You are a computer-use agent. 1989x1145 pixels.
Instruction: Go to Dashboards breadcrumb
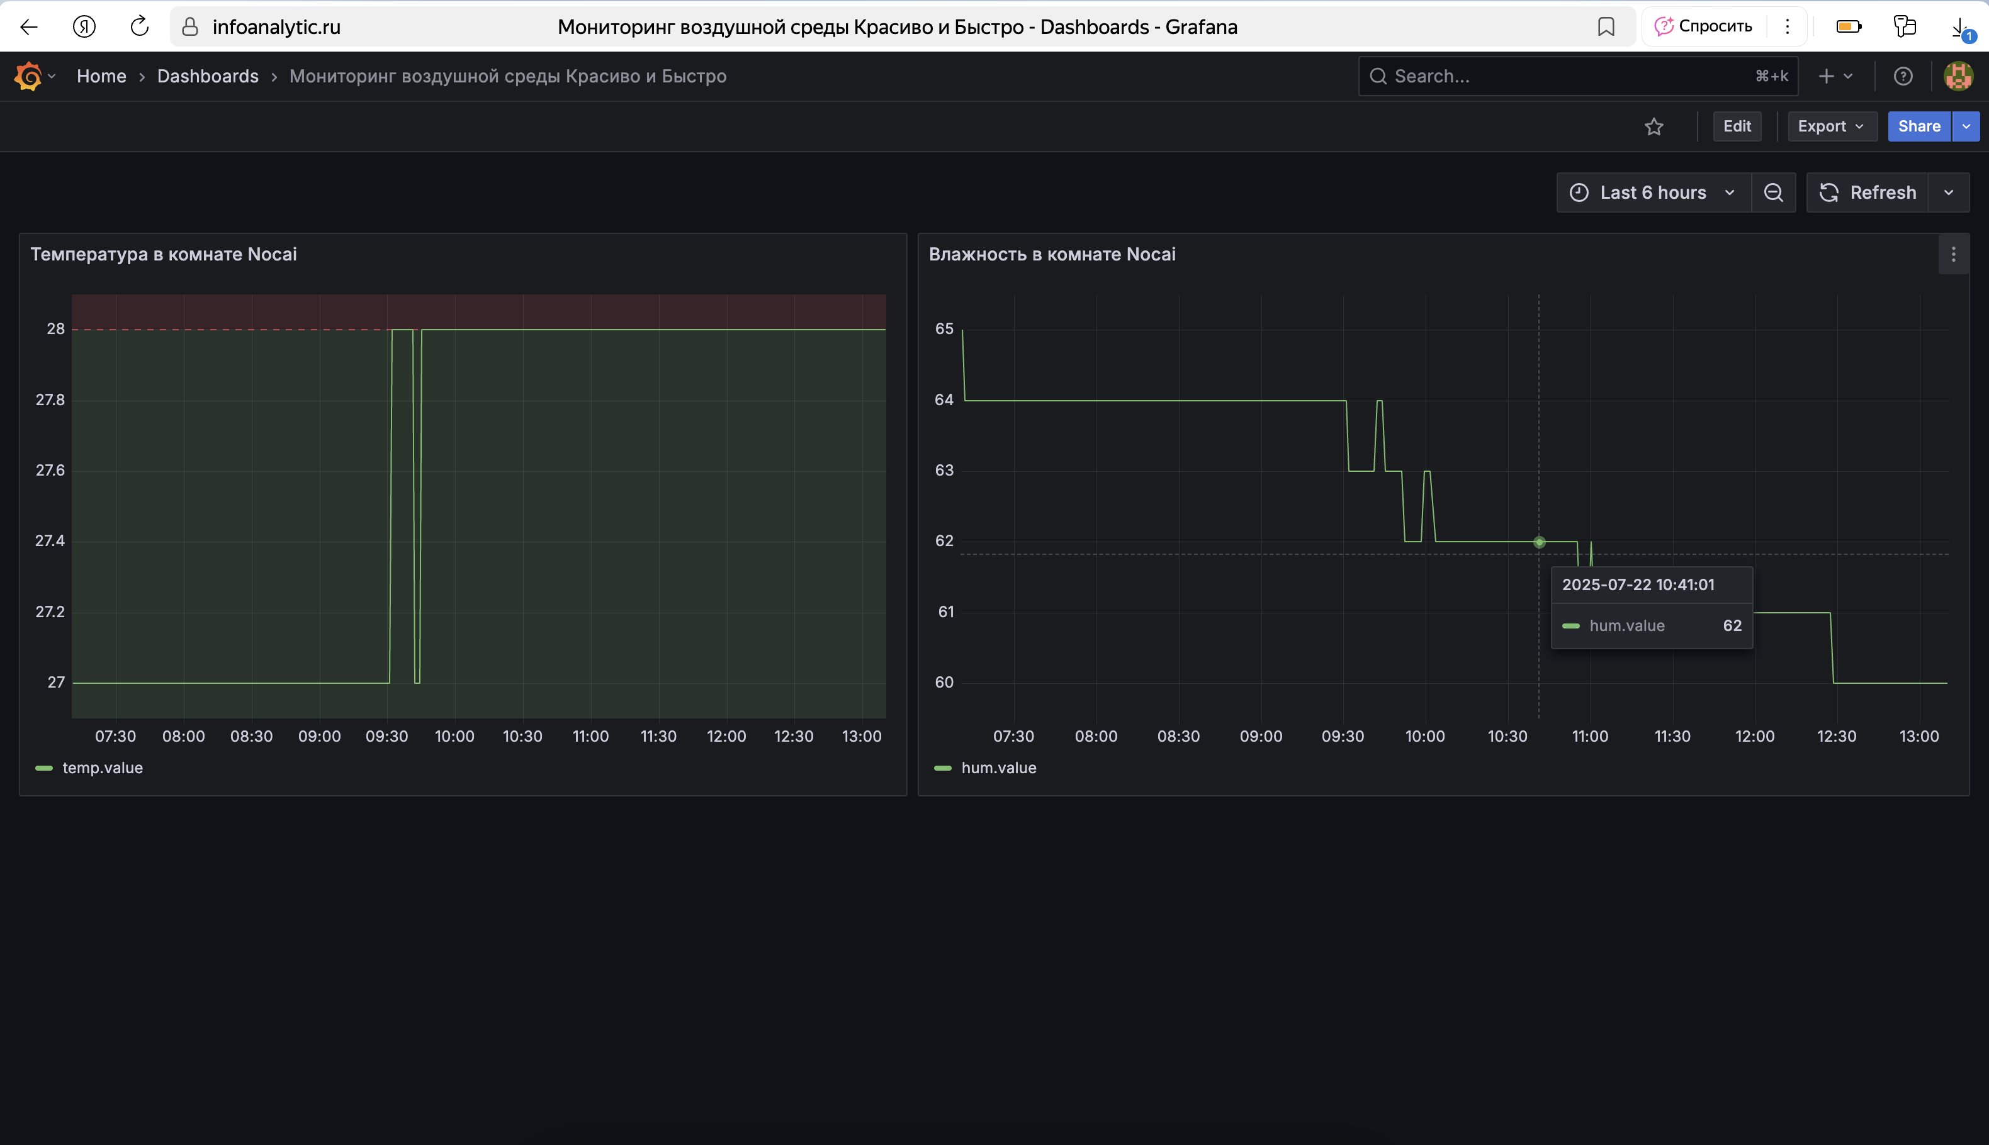point(208,76)
